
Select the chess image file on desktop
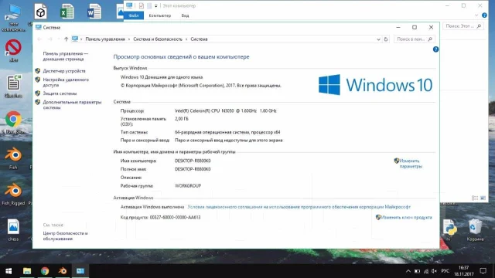pos(13,230)
